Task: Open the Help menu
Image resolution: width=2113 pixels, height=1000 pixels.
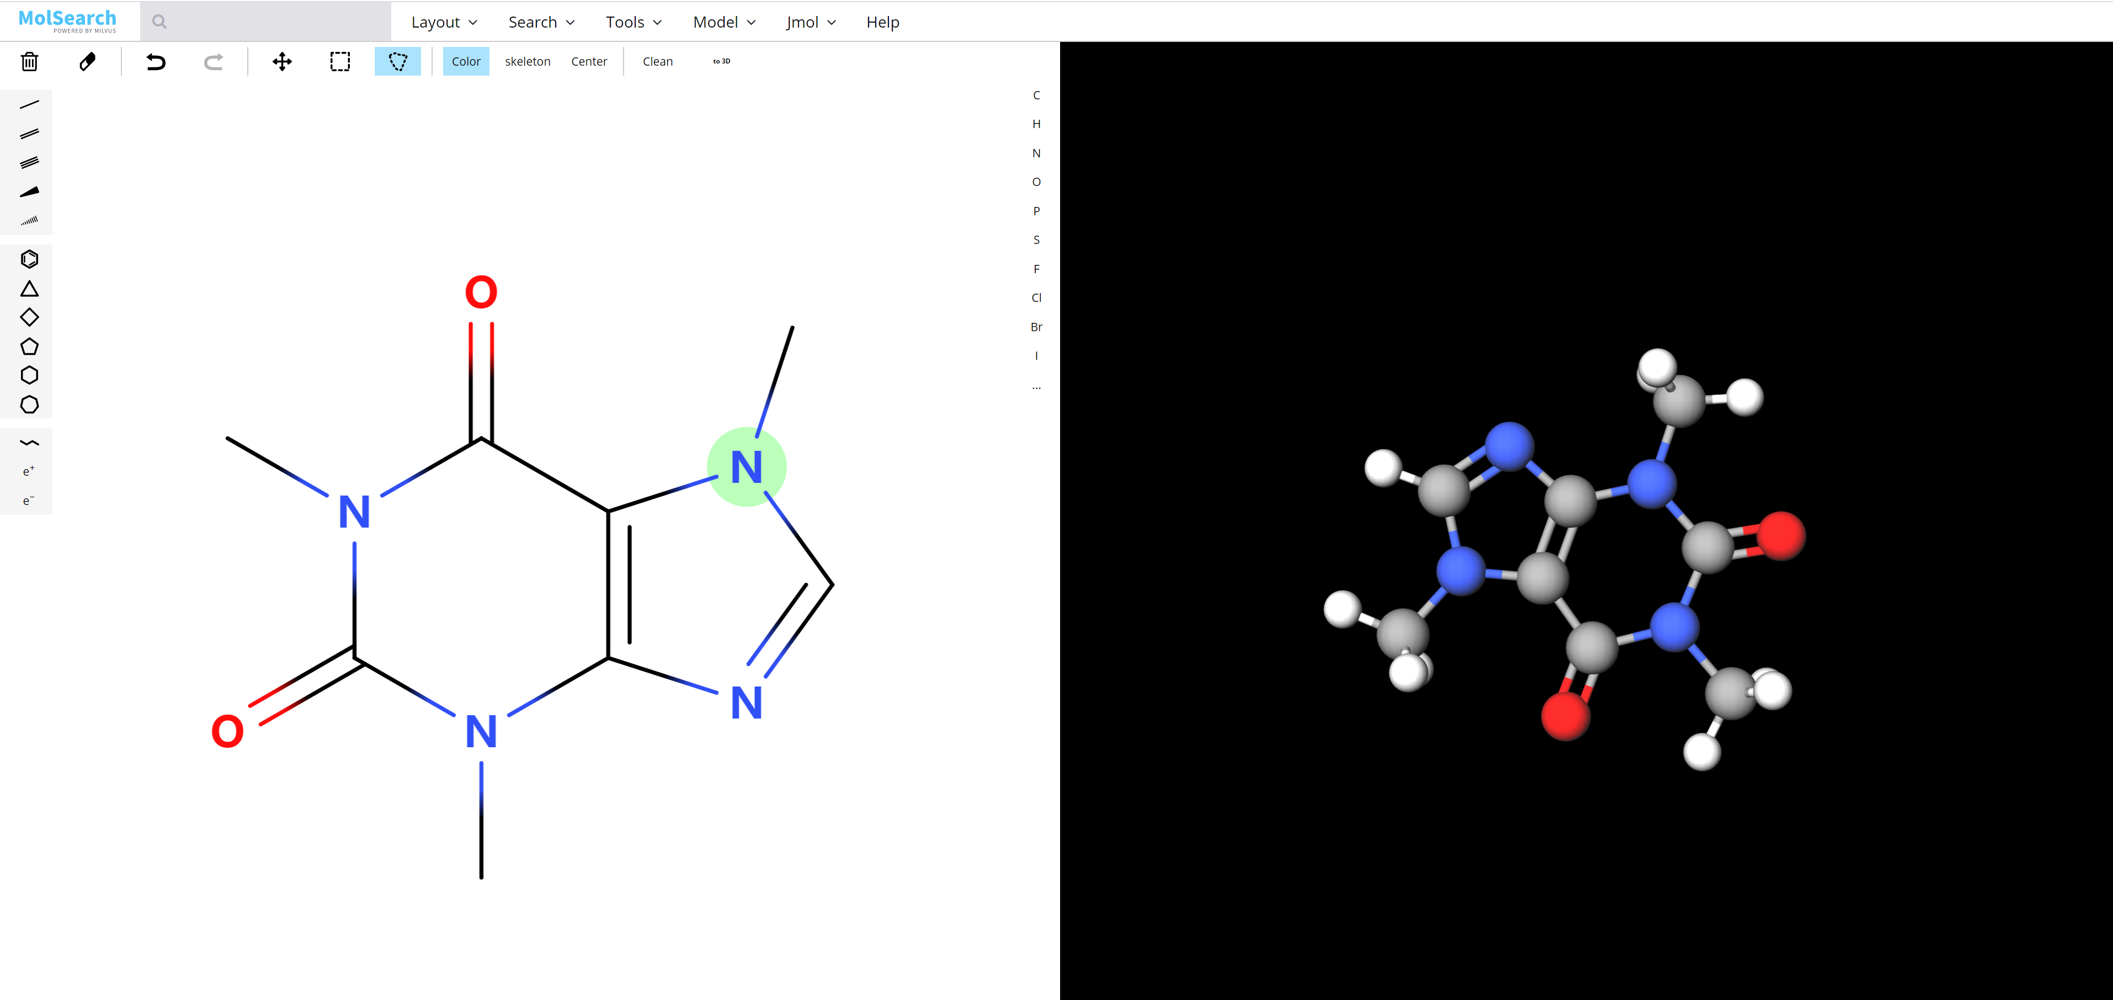Action: tap(882, 22)
